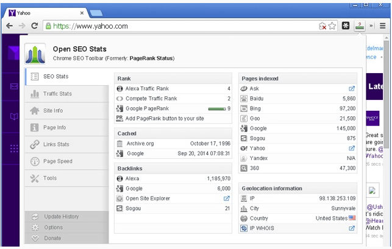
Task: Click the browser forward arrow
Action: point(22,26)
